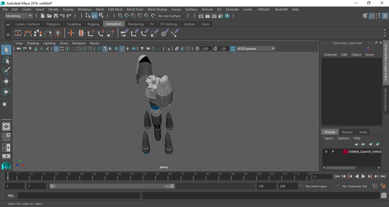Switch to FX Caching shelf tab
Screen dimensions: 389x207
coord(169,24)
